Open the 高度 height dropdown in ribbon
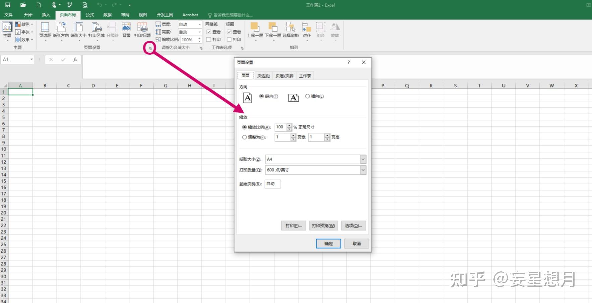This screenshot has width=592, height=303. pyautogui.click(x=200, y=32)
